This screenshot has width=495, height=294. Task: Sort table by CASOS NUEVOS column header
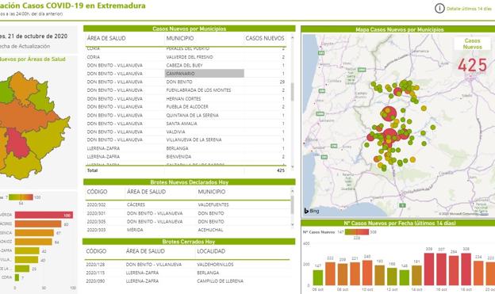(265, 38)
